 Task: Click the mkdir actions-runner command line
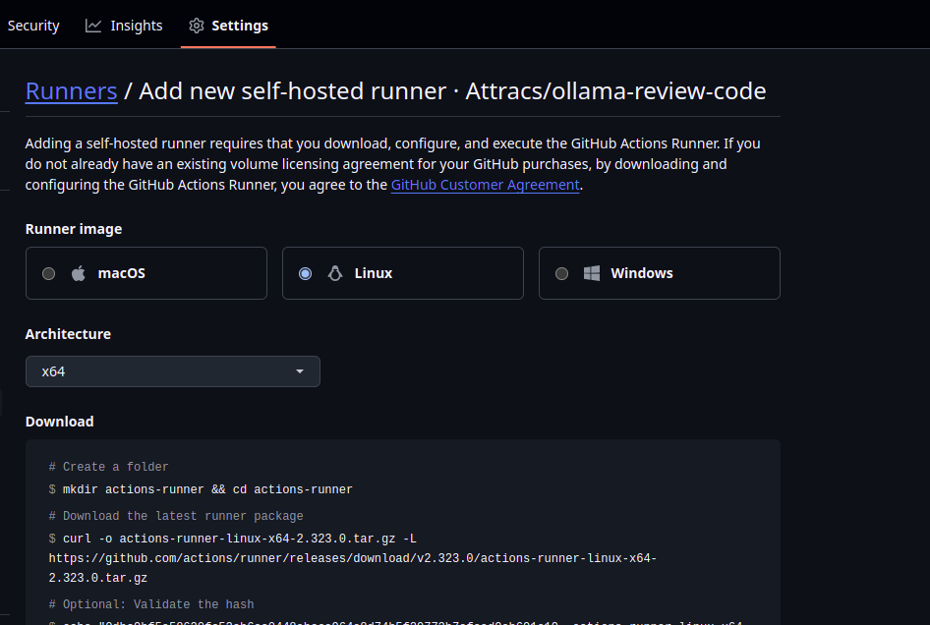pyautogui.click(x=201, y=489)
